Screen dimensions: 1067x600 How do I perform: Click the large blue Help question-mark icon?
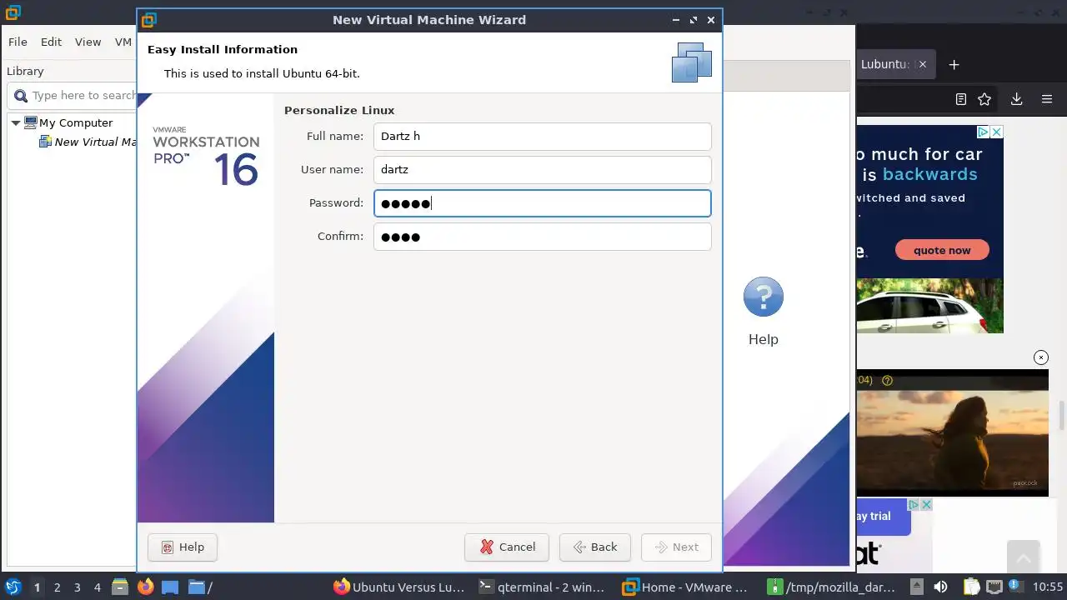pos(763,297)
